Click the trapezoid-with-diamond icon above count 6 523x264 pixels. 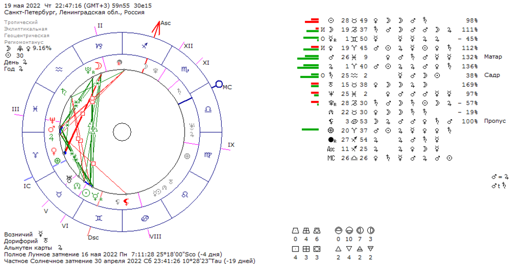(x=316, y=231)
